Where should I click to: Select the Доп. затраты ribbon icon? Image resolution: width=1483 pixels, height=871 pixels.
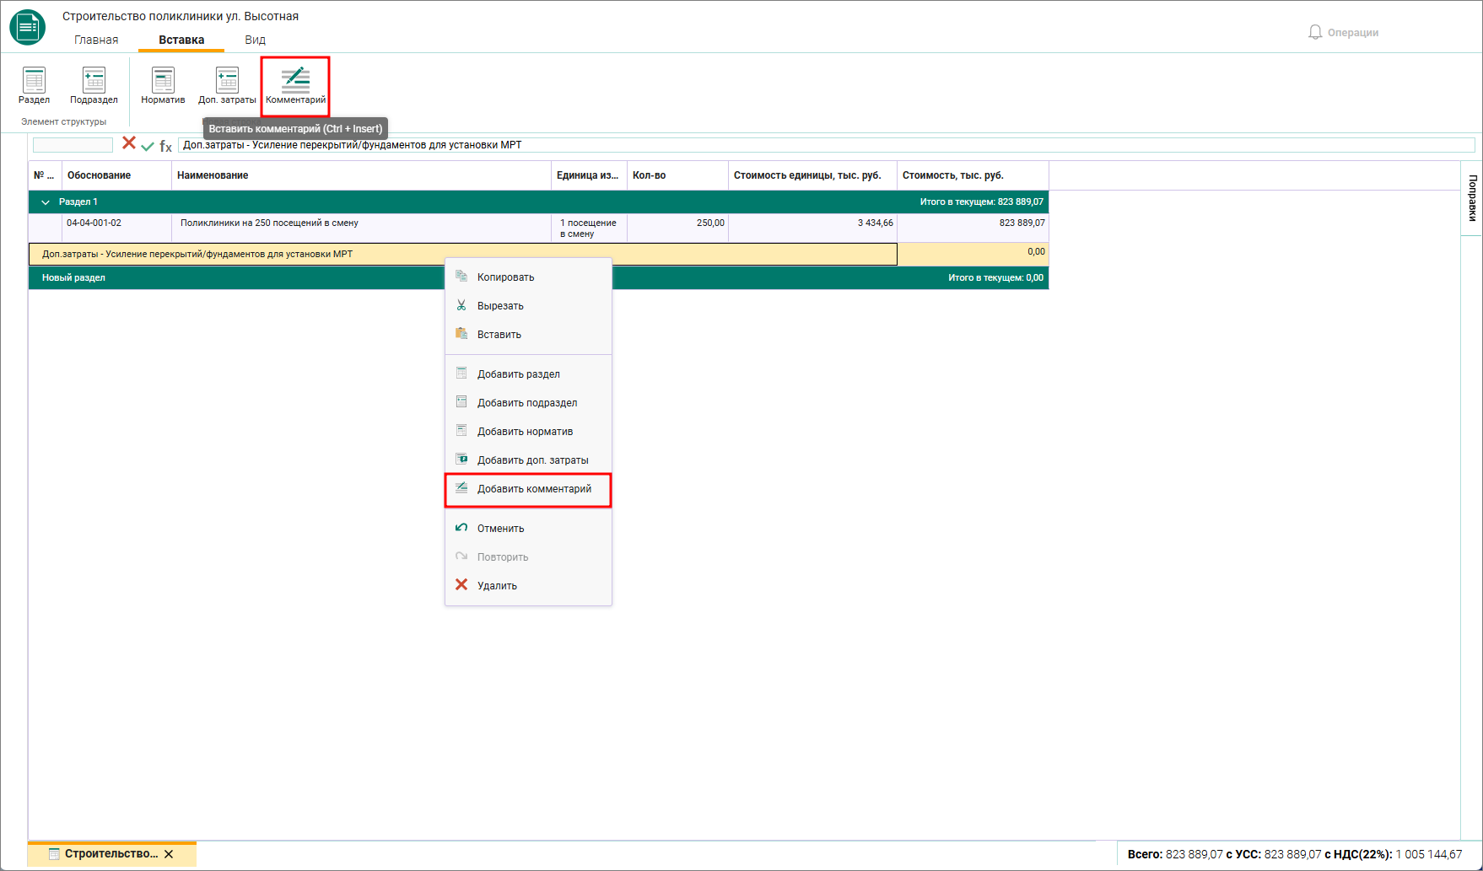pyautogui.click(x=227, y=85)
